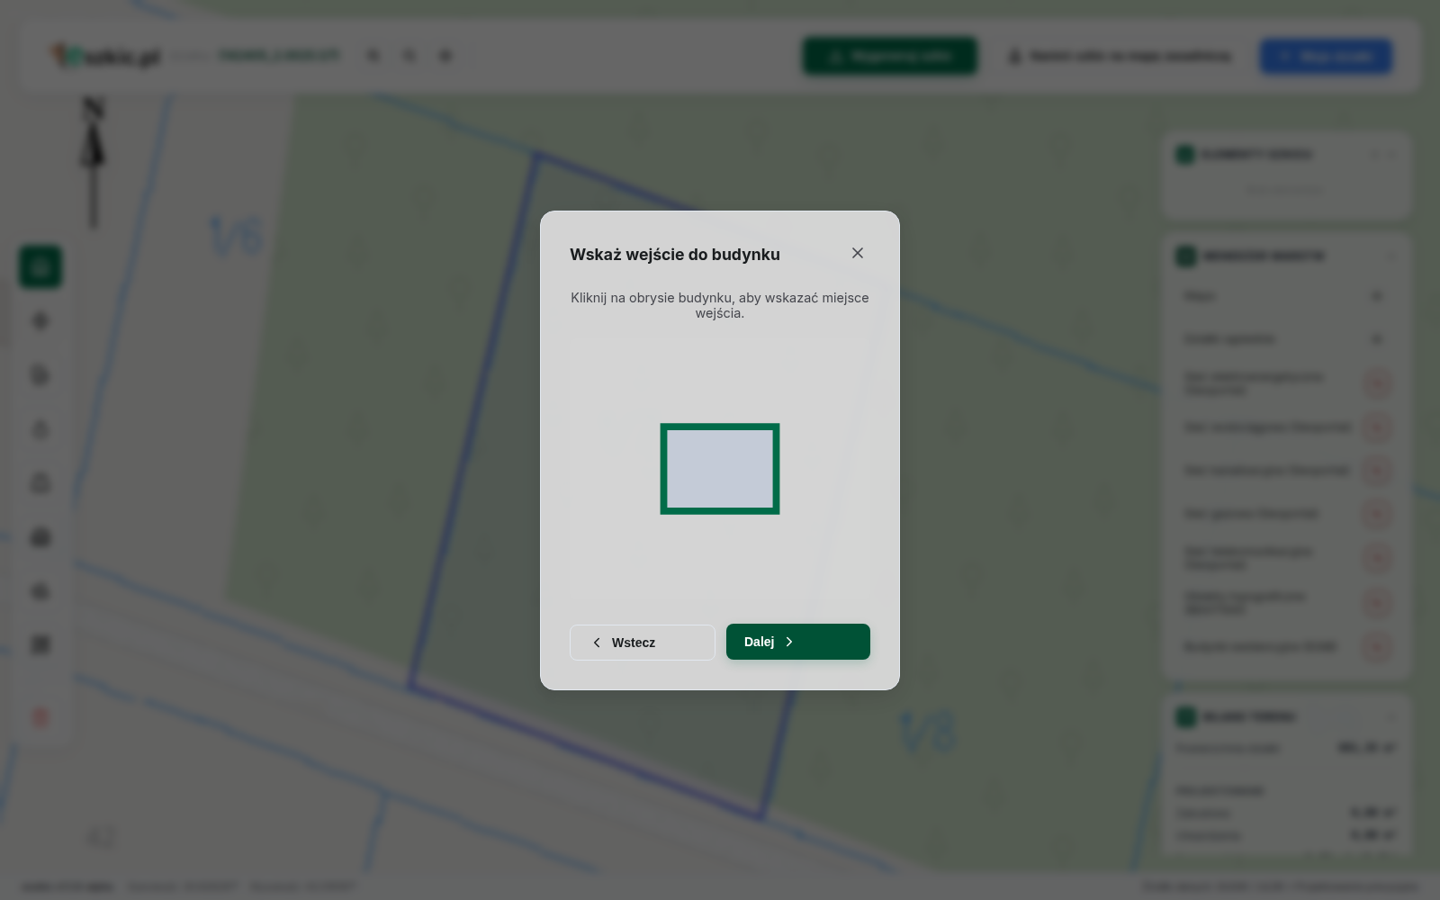Click the green building outline rectangle

tap(720, 469)
